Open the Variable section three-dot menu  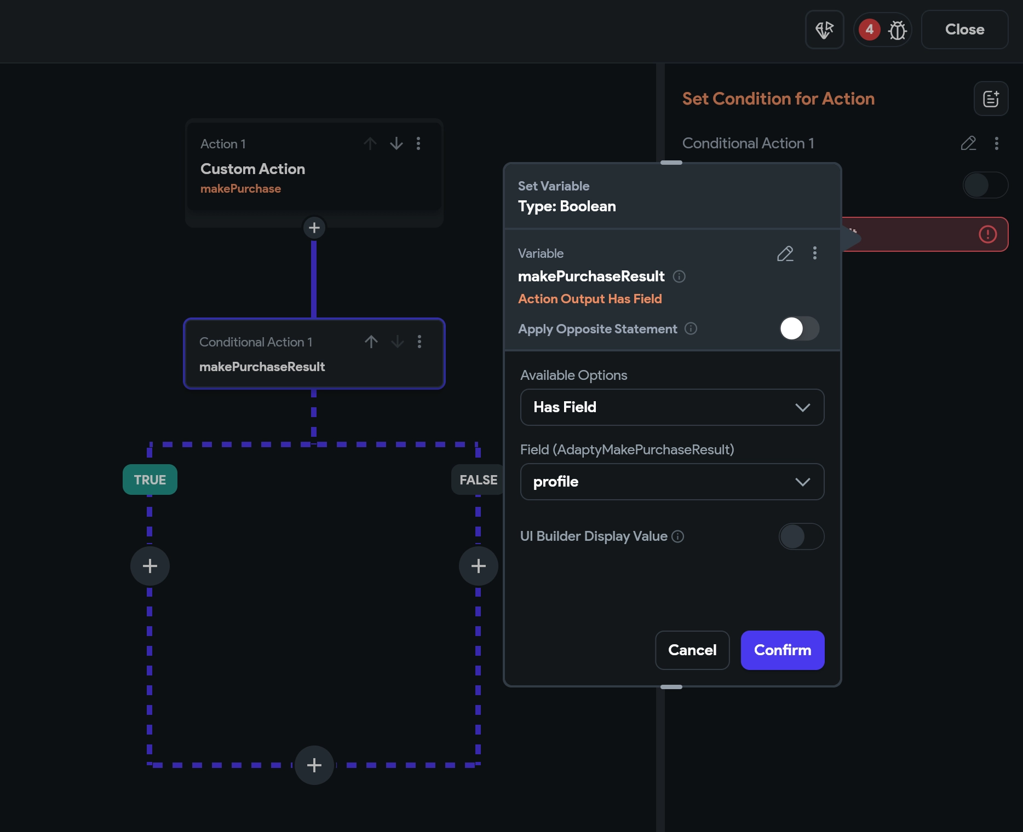click(815, 253)
